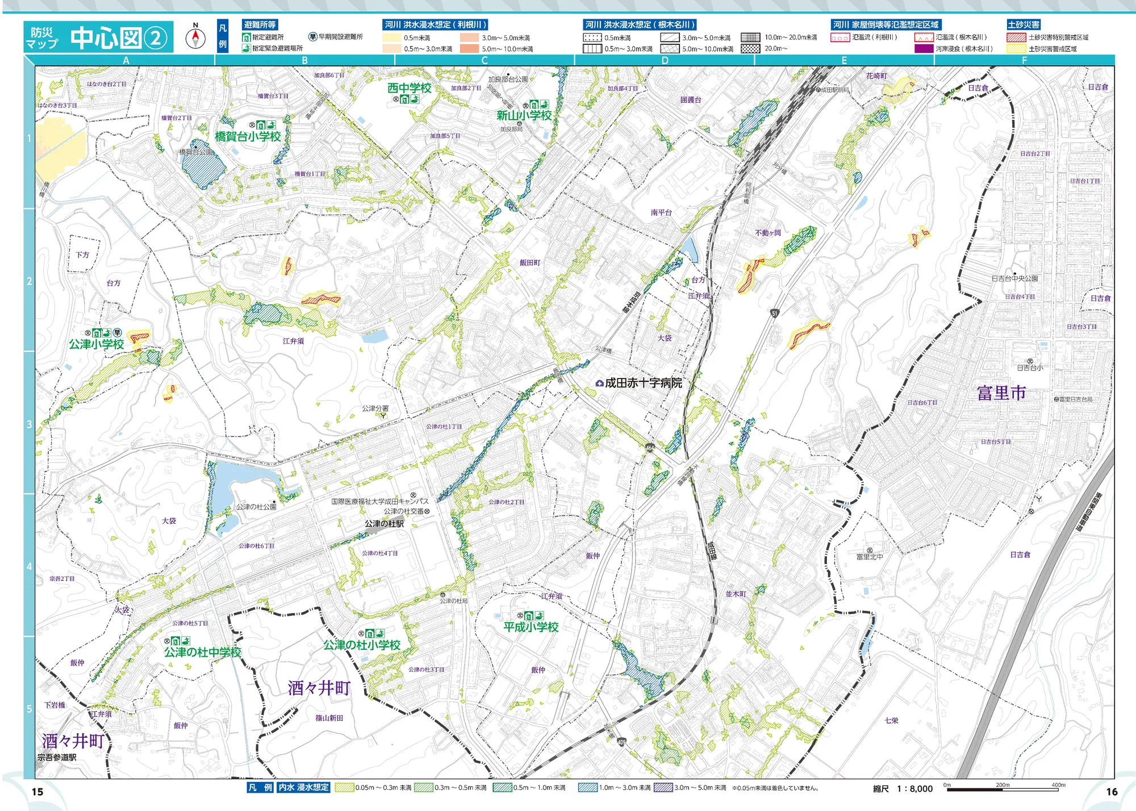Click the running-person evacuation icon above 平成小学校
Viewport: 1136px width, 811px height.
tap(539, 616)
